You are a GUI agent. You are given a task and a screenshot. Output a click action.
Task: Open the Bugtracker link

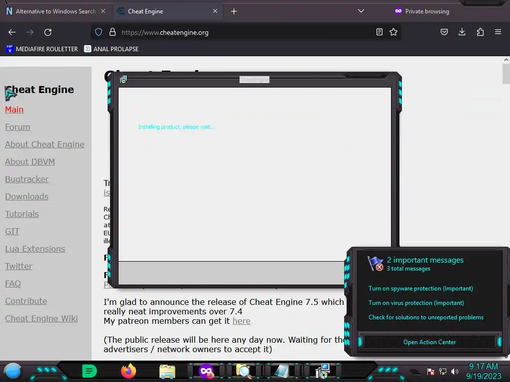point(27,179)
